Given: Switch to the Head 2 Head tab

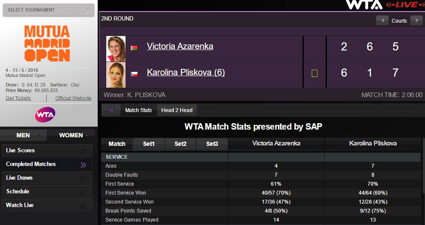Looking at the screenshot, I should point(177,110).
